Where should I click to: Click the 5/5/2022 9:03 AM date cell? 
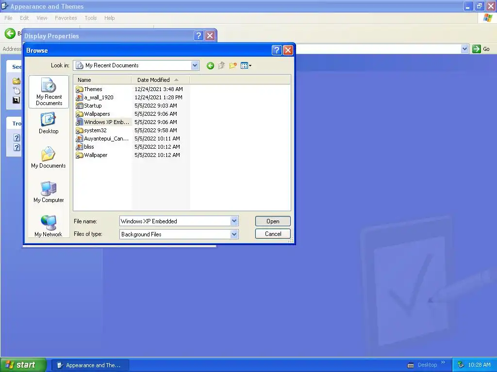click(156, 106)
